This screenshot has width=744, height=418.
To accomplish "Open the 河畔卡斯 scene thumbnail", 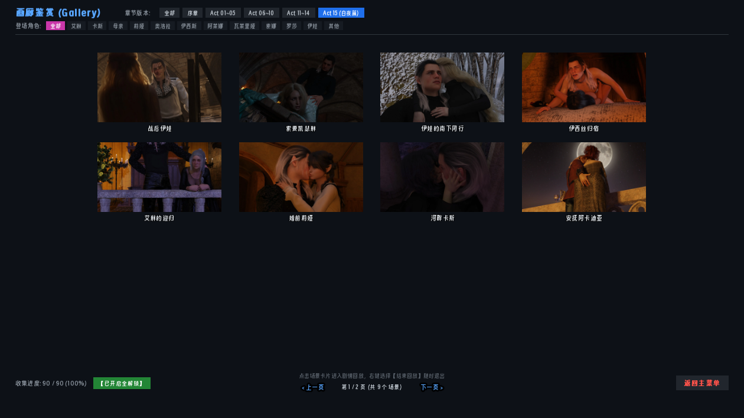I will (x=442, y=177).
